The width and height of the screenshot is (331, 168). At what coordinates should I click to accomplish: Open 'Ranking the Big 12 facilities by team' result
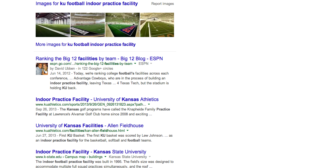pos(99,59)
